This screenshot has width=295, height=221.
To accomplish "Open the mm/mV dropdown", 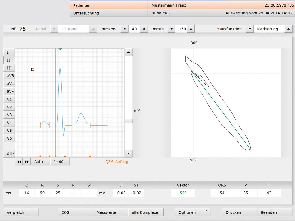I will (124, 29).
